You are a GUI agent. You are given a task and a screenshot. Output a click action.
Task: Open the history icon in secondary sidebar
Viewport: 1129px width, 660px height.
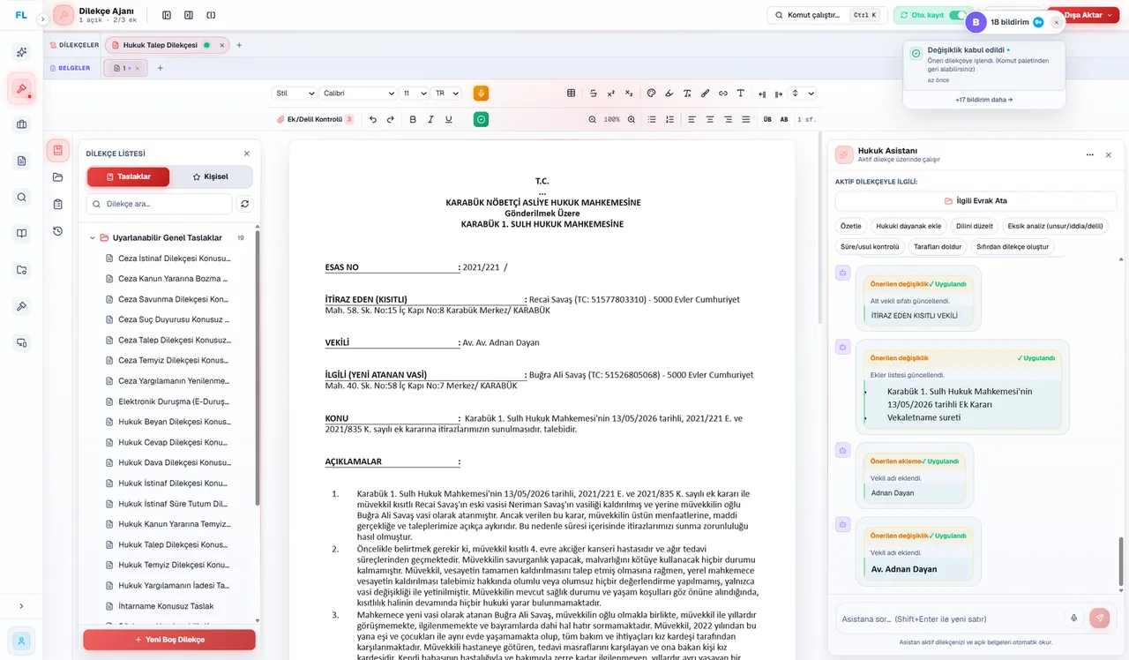[57, 231]
